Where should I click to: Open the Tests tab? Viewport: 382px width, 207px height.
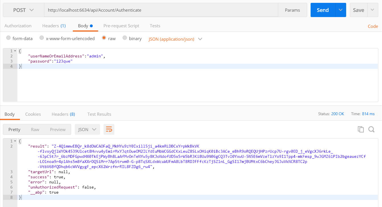point(155,26)
